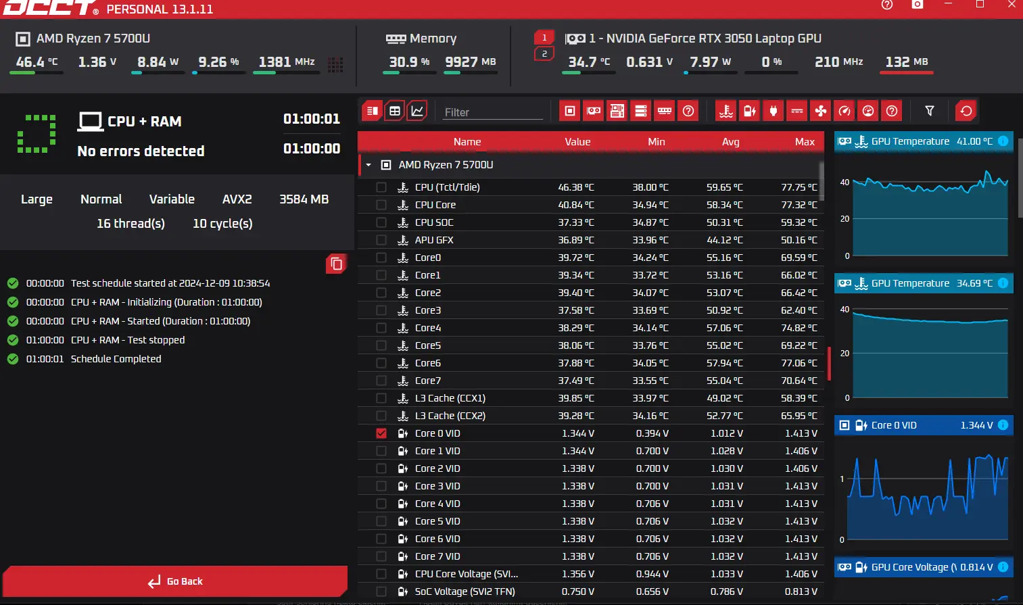
Task: Sort table by Value column header
Action: 577,141
